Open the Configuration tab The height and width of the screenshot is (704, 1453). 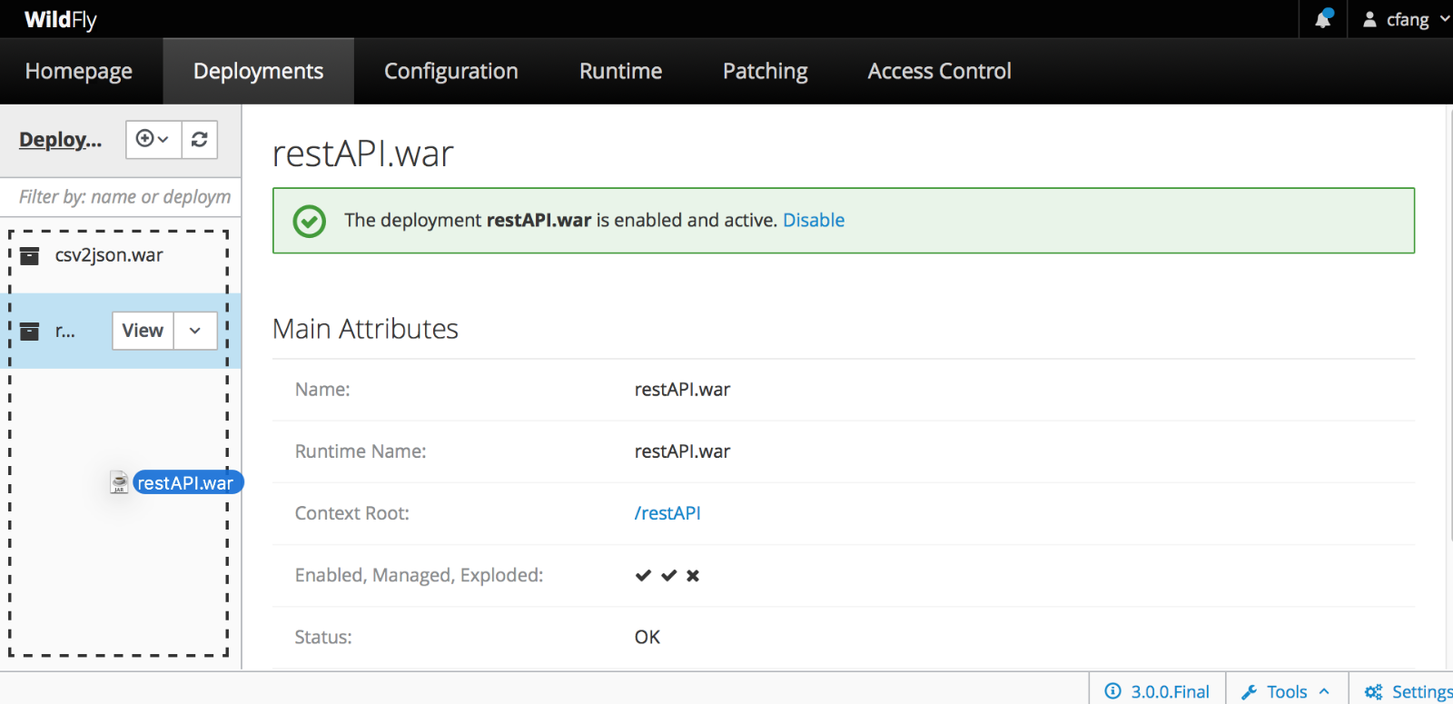(451, 71)
